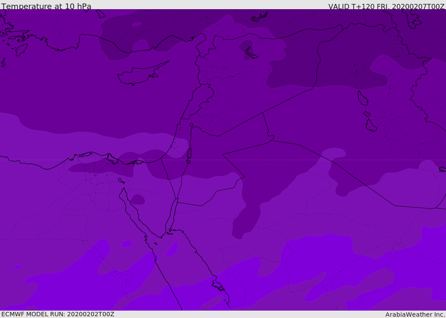The height and width of the screenshot is (318, 446).
Task: Click the 'VALID T+120 FRI. 20200207T00Z' label
Action: 386,6
